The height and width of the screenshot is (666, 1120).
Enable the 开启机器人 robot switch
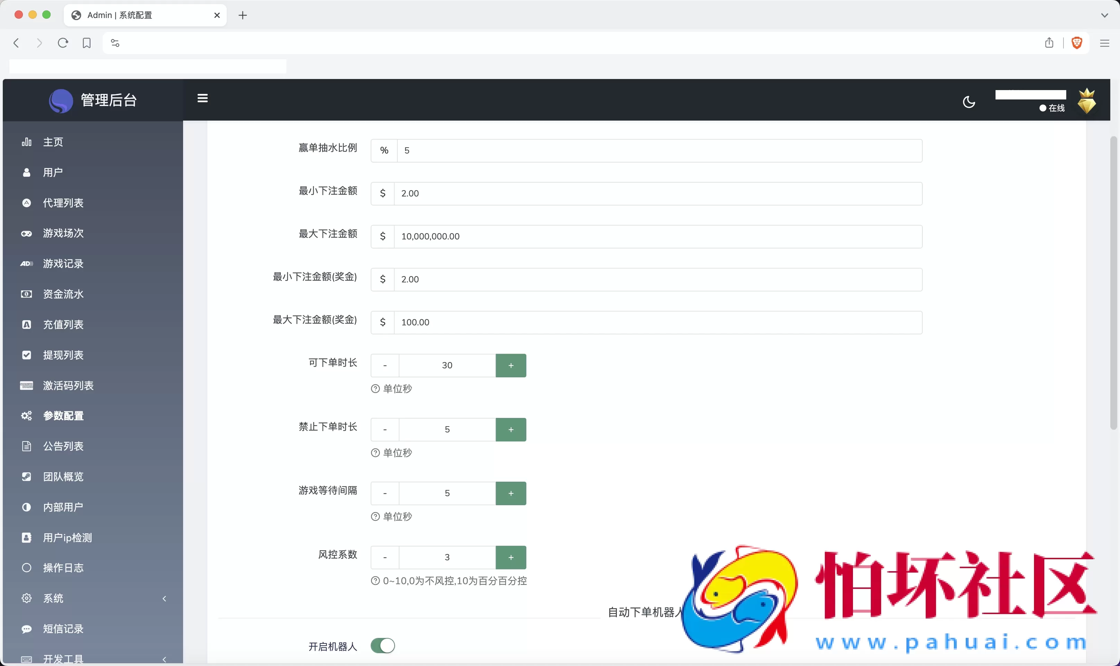coord(382,645)
